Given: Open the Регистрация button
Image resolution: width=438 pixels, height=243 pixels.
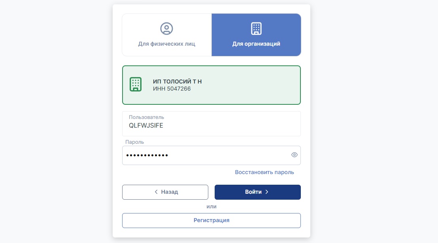Looking at the screenshot, I should click(211, 221).
